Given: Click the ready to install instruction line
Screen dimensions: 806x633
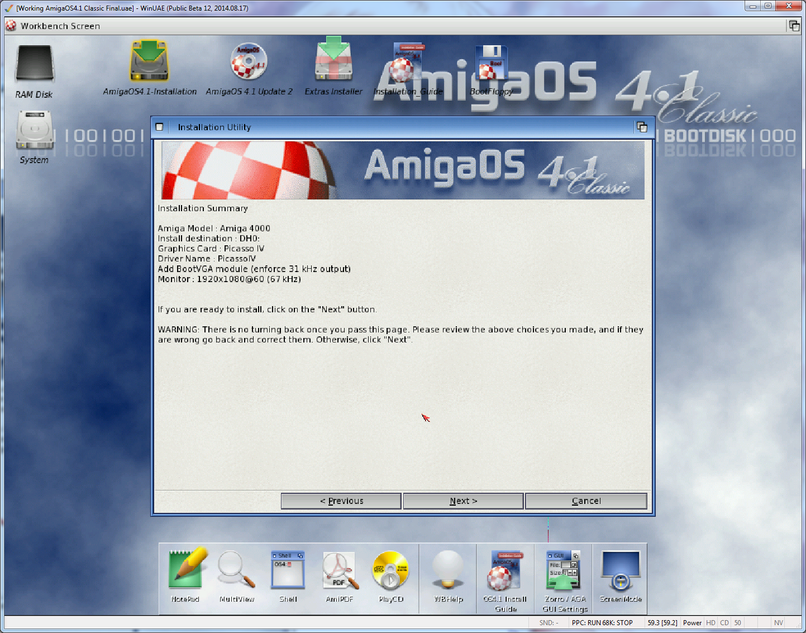Looking at the screenshot, I should point(268,309).
